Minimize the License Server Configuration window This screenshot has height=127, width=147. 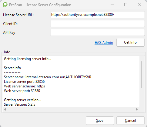[x=112, y=5]
